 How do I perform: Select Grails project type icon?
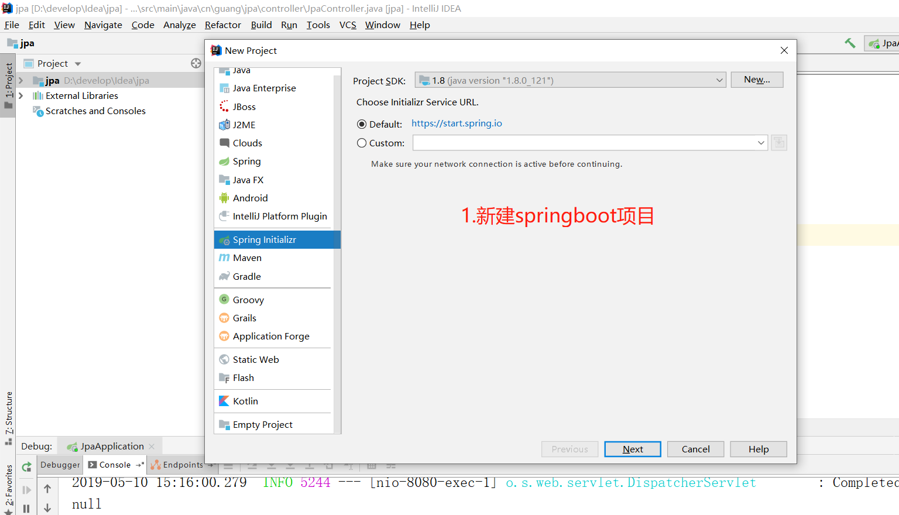224,318
